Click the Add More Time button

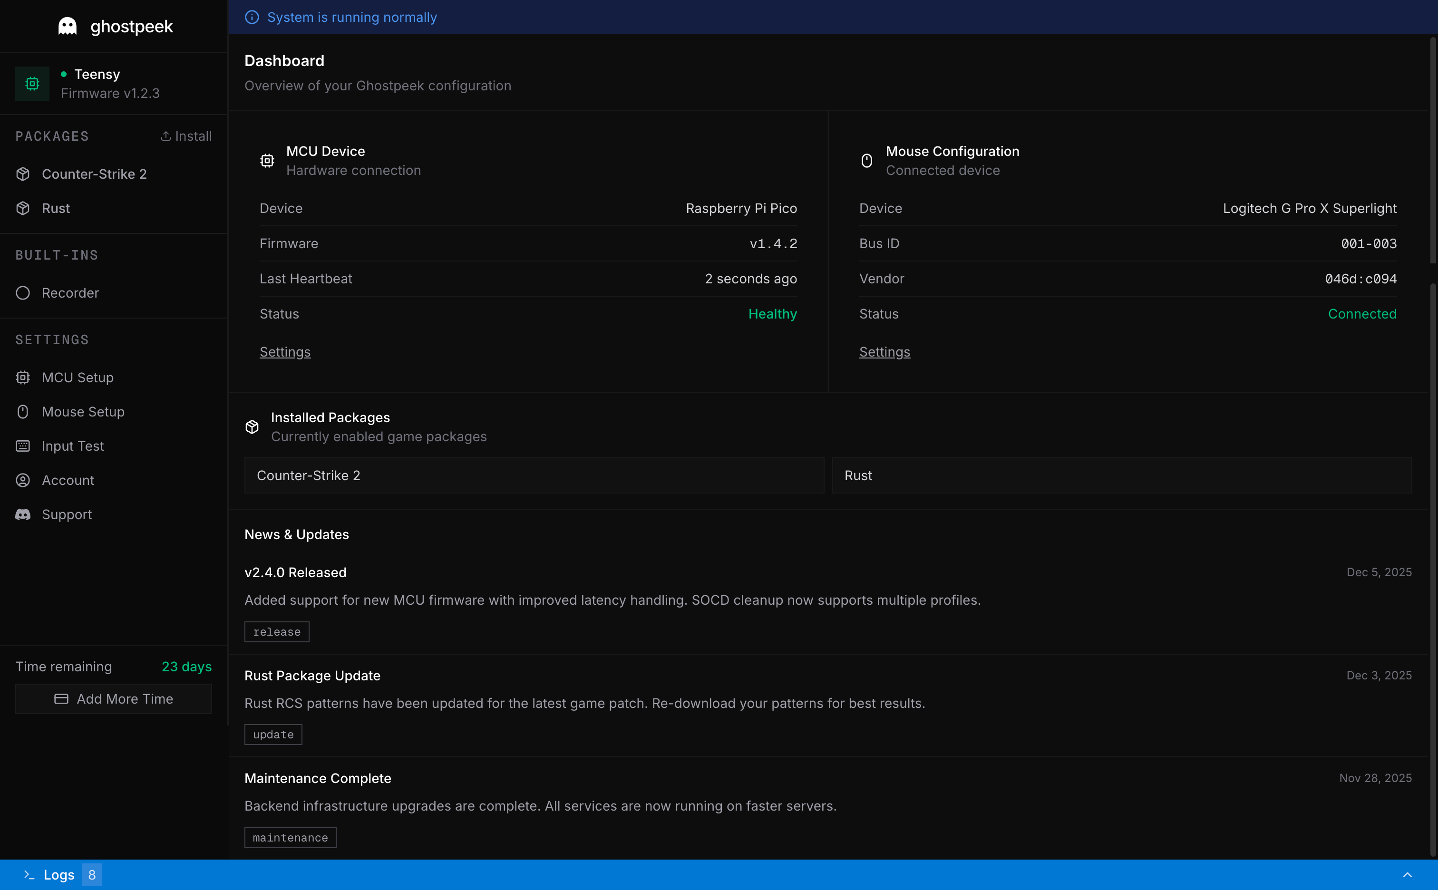(113, 699)
